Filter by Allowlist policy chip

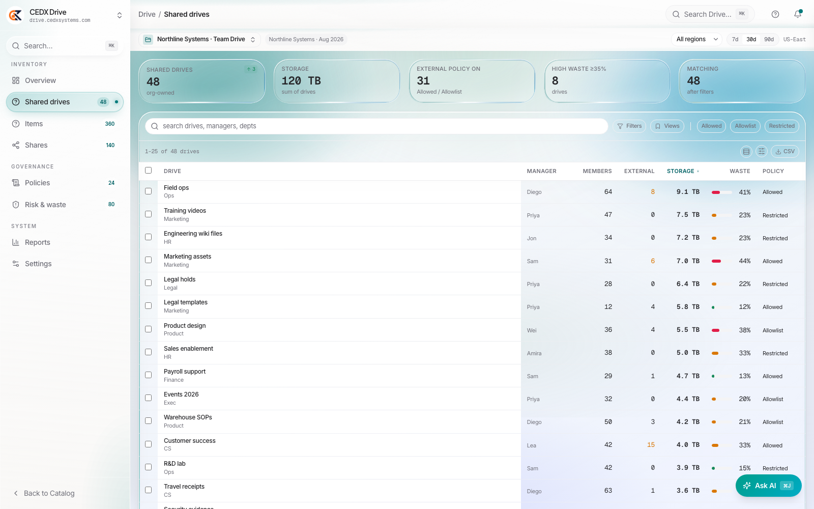coord(745,126)
